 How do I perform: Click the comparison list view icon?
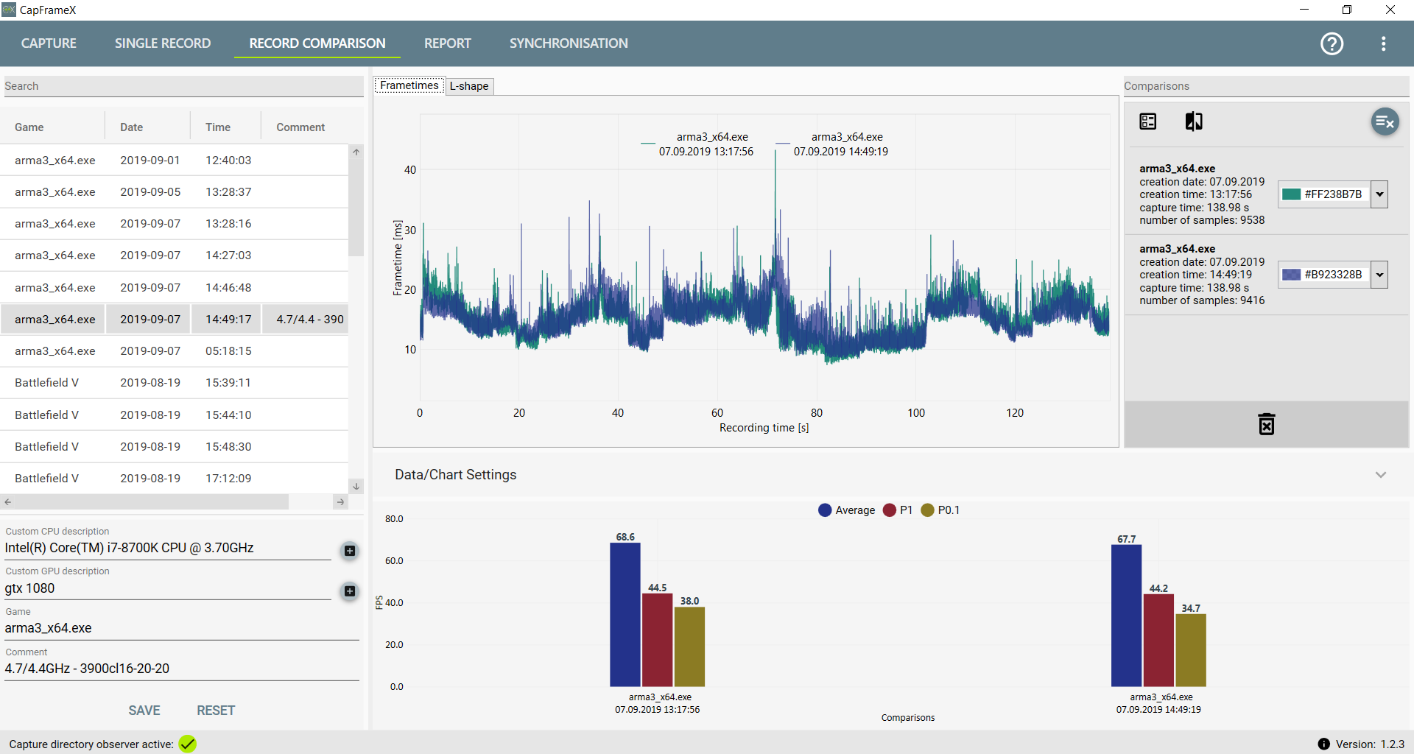point(1148,121)
